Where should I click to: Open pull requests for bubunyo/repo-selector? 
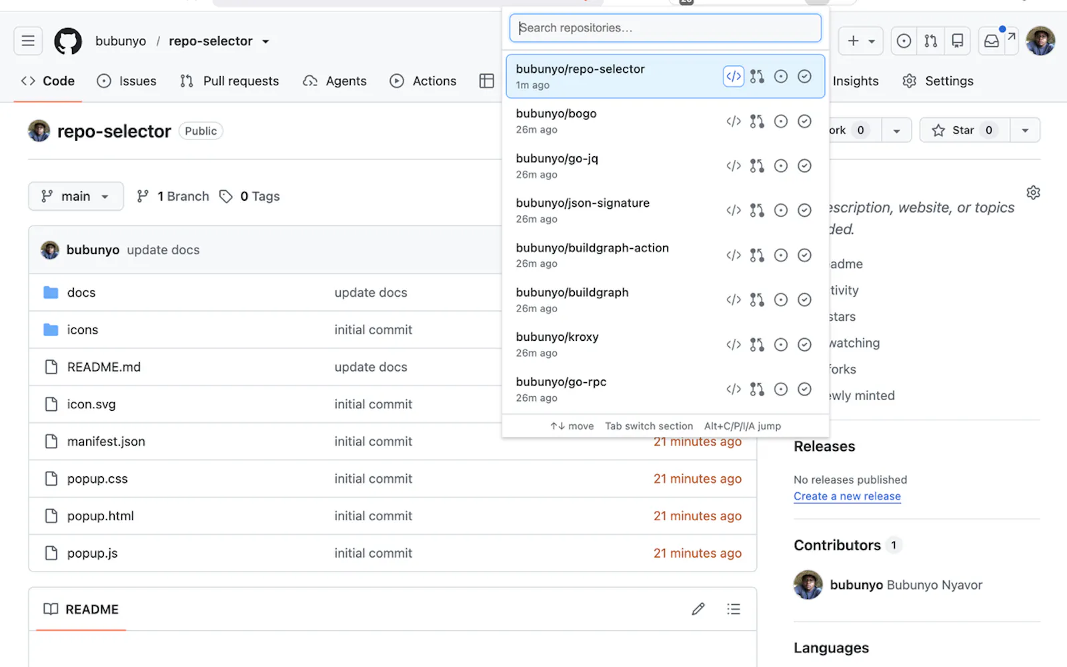pos(757,77)
